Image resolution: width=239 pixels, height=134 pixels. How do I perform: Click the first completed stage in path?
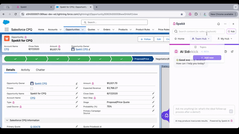[x=15, y=59]
